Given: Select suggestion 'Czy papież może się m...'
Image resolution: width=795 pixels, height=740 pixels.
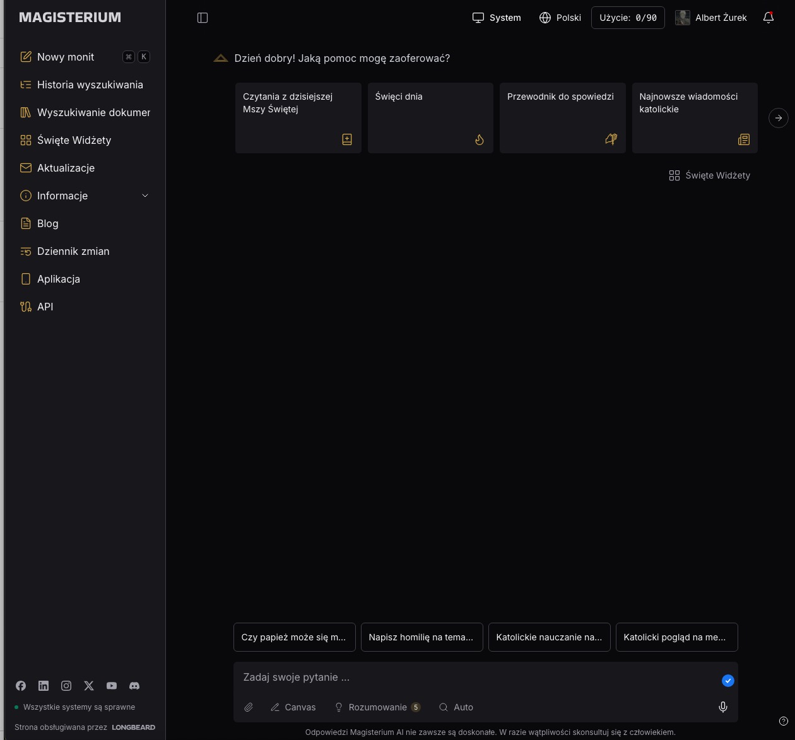Looking at the screenshot, I should click(x=295, y=637).
